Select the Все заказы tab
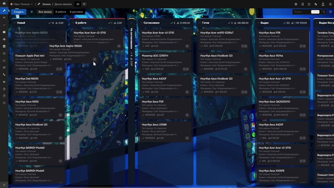Image resolution: width=334 pixels, height=188 pixels. (x=45, y=12)
